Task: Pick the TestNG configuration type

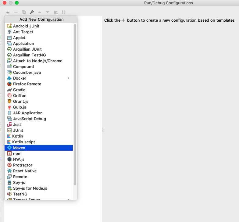Action: click(39, 194)
